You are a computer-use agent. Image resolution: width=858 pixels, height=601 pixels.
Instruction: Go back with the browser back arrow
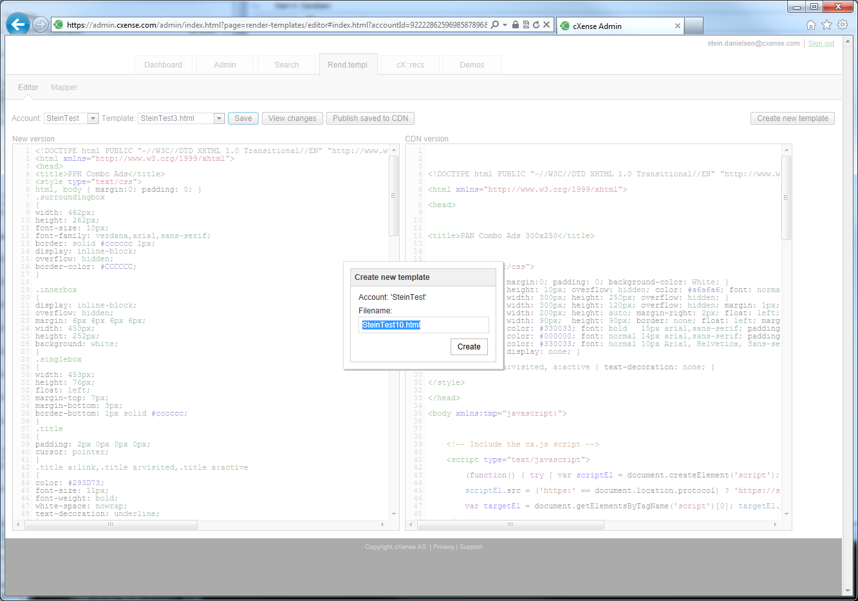[18, 24]
